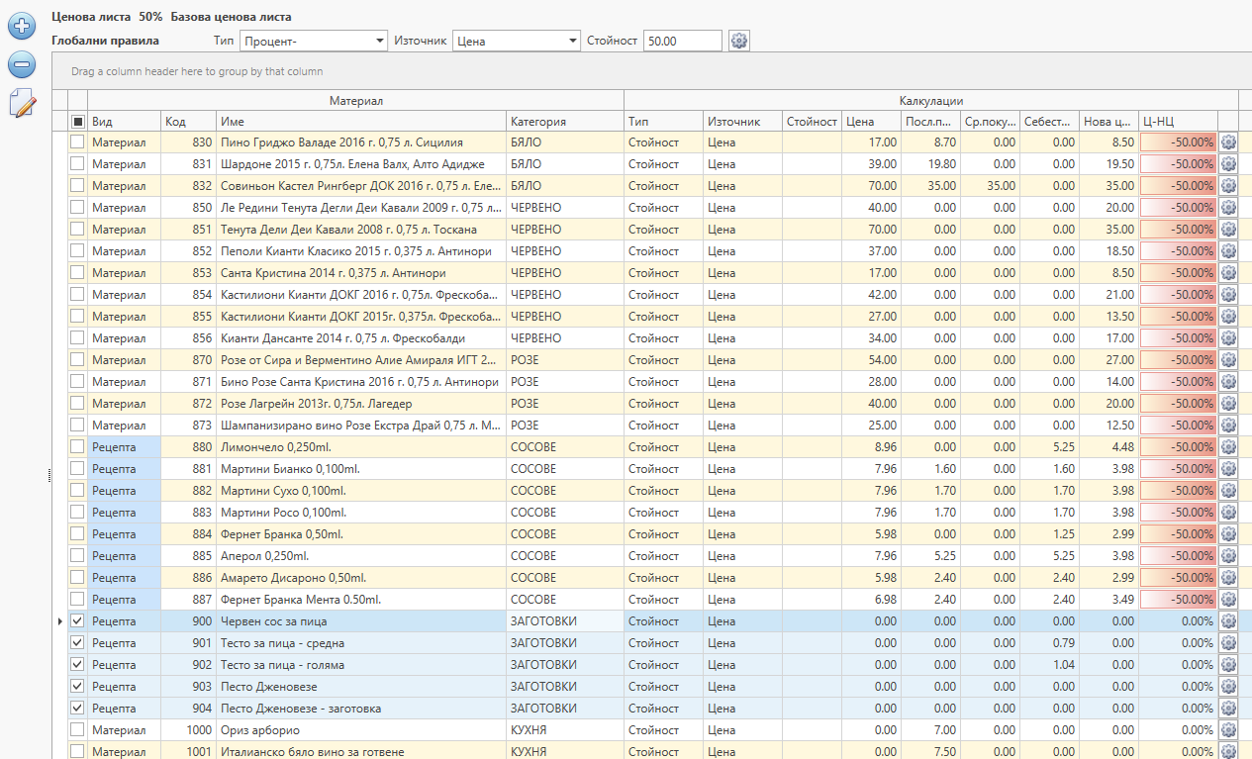
Task: Open row settings gear for code 856
Action: (x=1228, y=338)
